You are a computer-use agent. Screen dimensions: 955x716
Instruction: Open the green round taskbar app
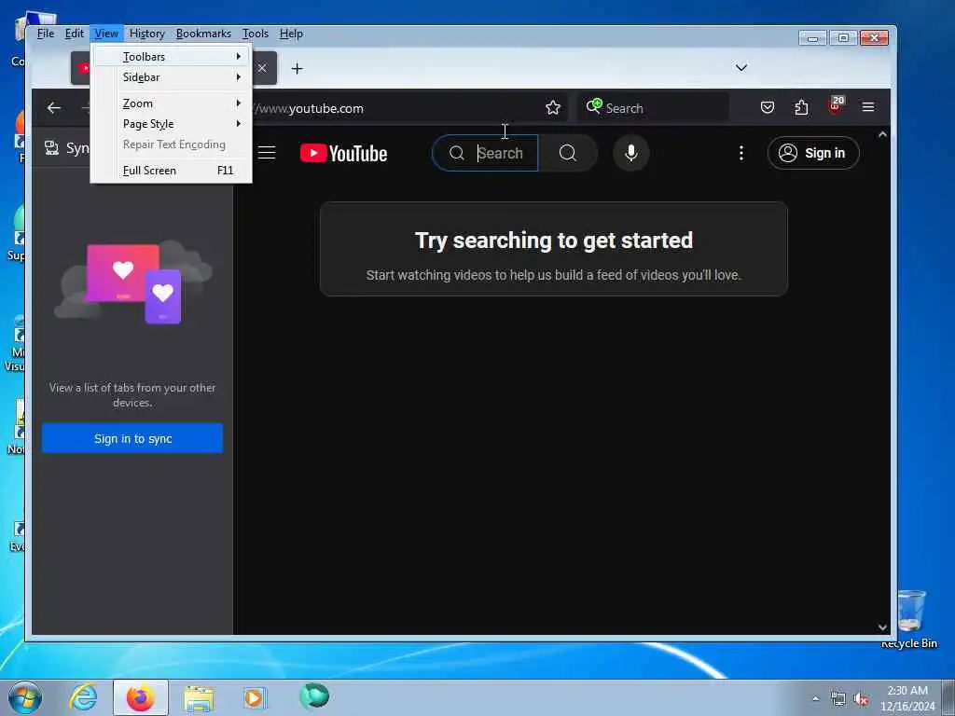[314, 695]
